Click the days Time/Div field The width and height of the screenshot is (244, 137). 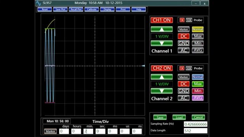[64, 131]
